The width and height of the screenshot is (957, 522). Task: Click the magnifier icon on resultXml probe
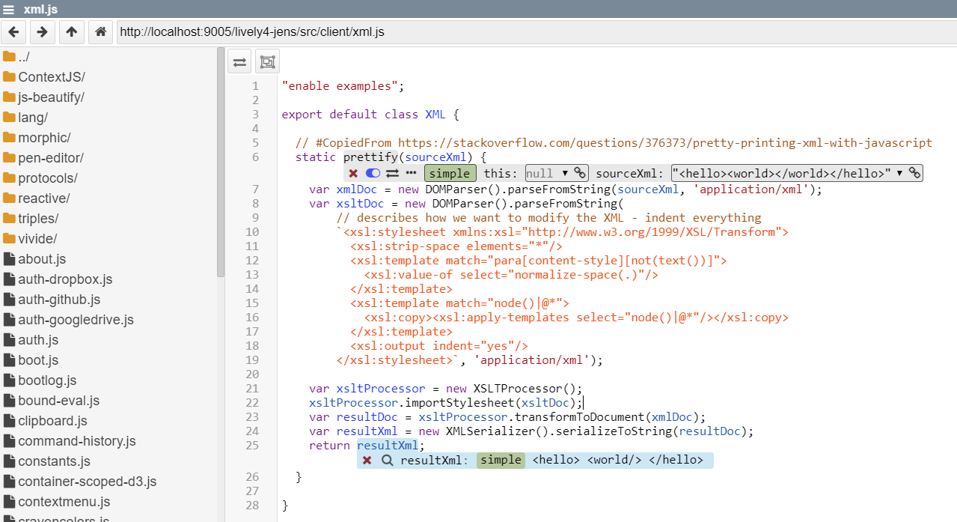click(387, 460)
